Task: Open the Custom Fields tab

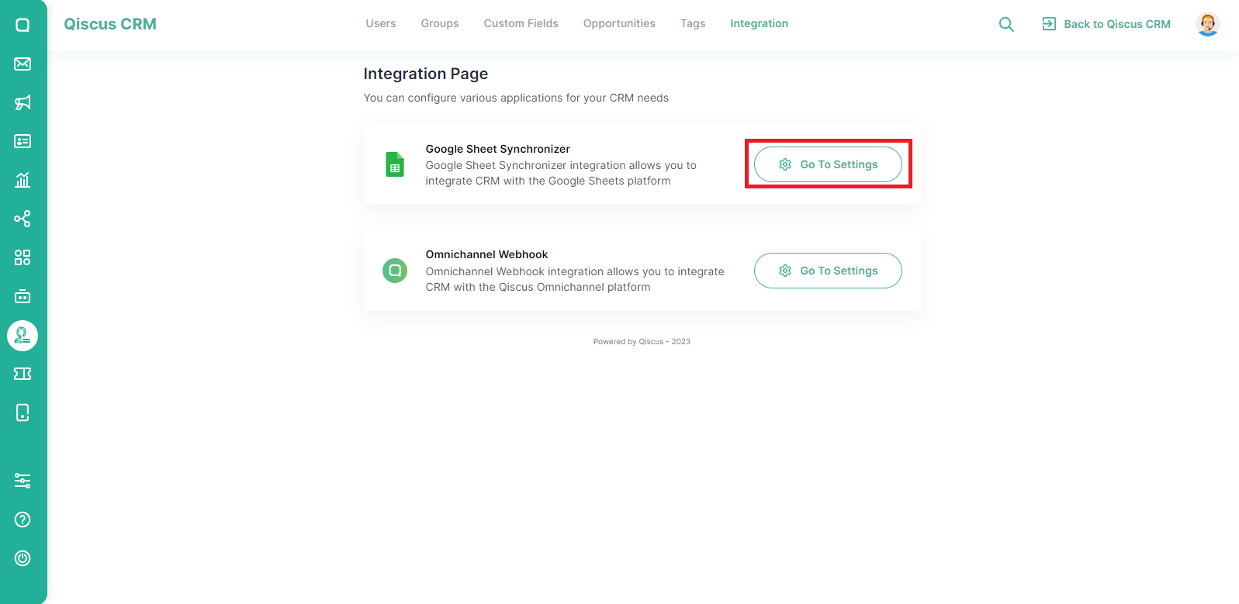Action: 521,23
